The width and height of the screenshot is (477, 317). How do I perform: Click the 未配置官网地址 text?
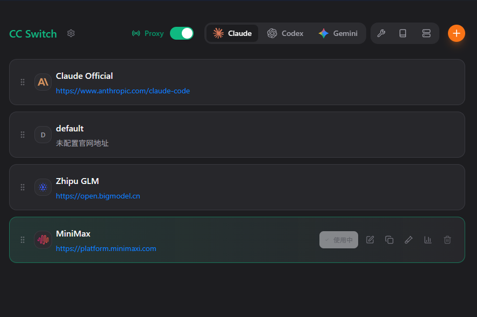click(x=82, y=143)
